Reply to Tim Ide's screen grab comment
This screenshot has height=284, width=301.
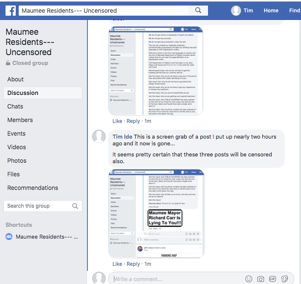click(133, 264)
